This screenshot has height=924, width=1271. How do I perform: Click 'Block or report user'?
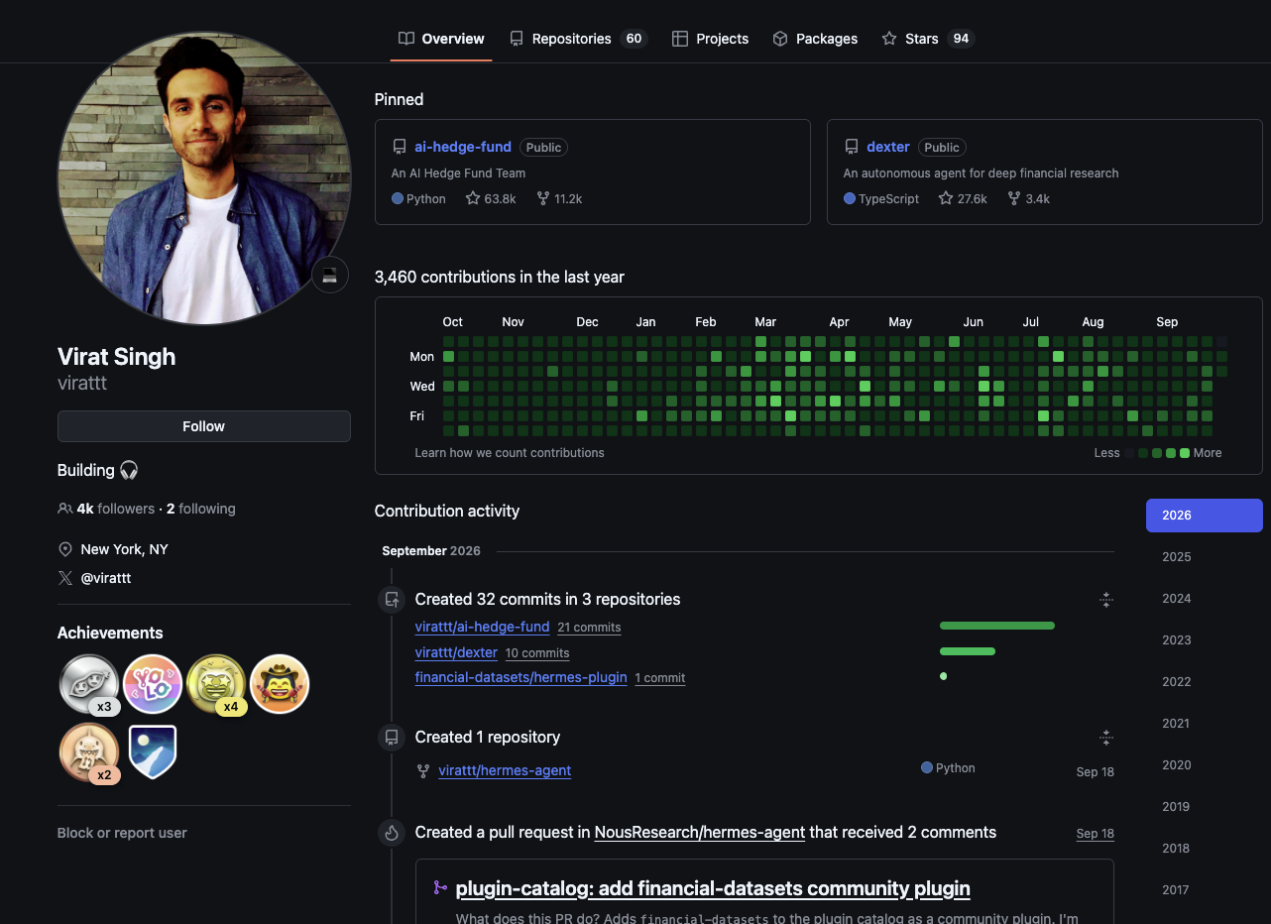[x=122, y=833]
